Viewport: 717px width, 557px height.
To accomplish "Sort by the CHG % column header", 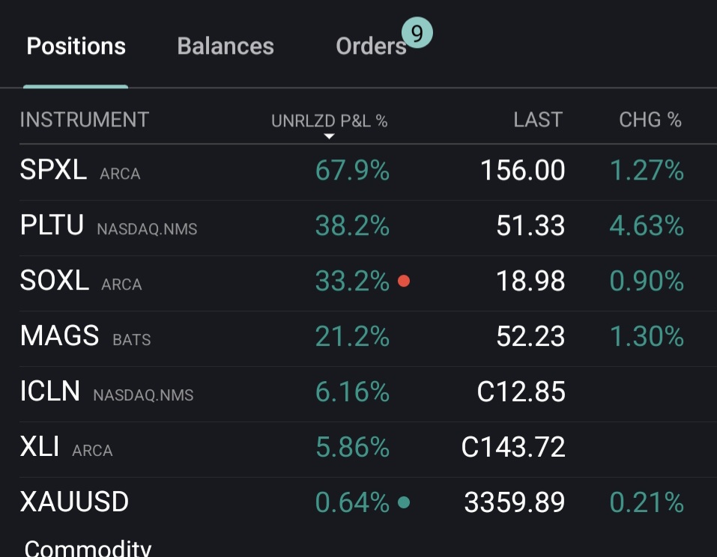I will 650,120.
